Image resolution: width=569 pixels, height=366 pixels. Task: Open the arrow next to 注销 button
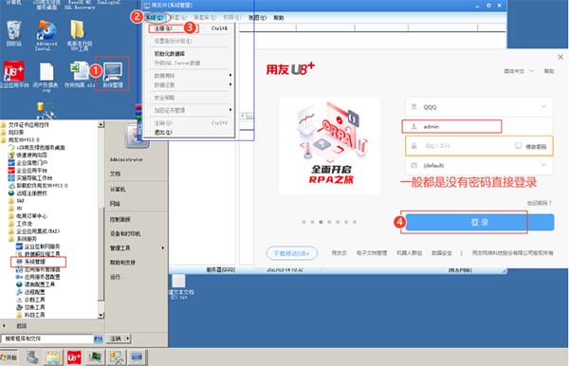click(x=128, y=339)
